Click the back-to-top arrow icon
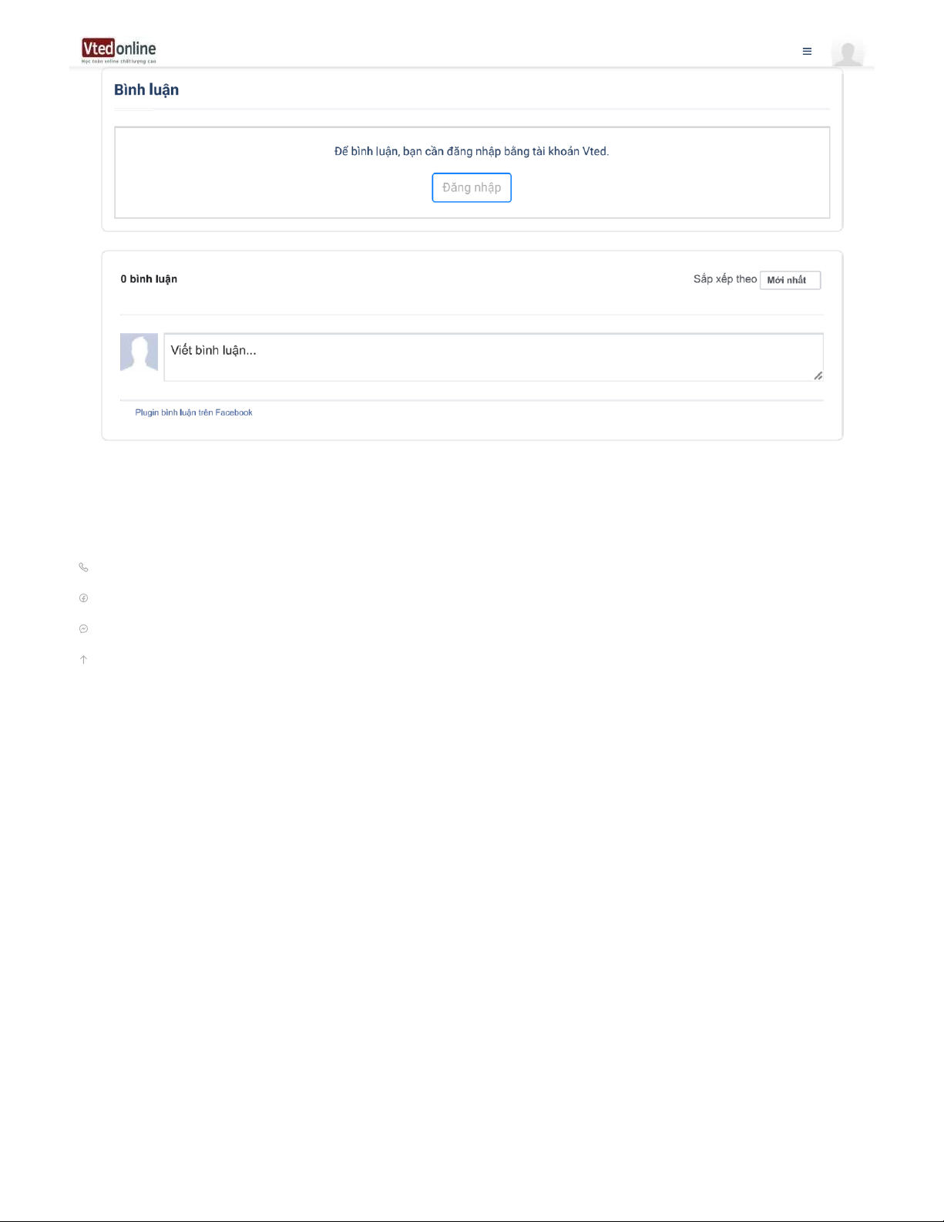Viewport: 944px width, 1222px height. click(83, 660)
